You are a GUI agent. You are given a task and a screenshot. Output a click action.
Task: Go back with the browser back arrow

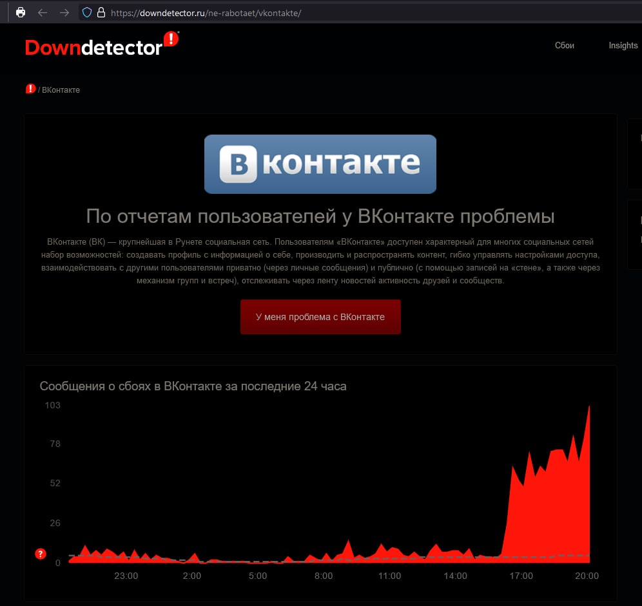click(42, 13)
